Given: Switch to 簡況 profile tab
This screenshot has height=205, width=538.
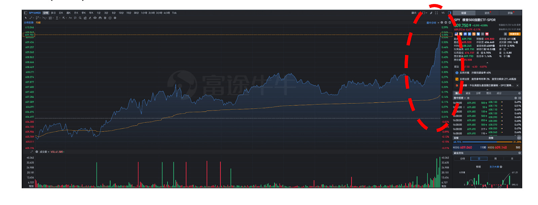Looking at the screenshot, I should (489, 93).
